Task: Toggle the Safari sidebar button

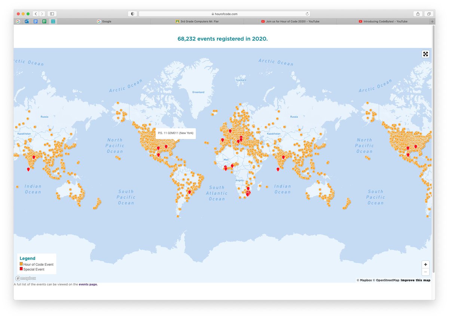Action: 52,14
